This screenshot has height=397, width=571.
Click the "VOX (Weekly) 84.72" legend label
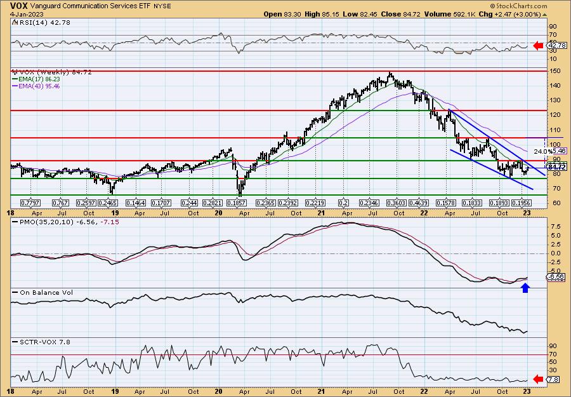pyautogui.click(x=55, y=72)
